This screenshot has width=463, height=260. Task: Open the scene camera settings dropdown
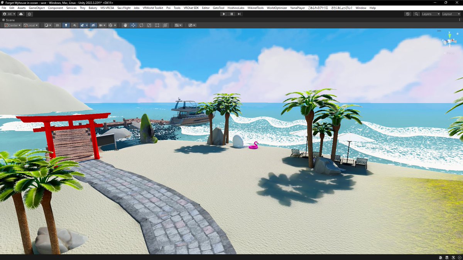pyautogui.click(x=102, y=25)
